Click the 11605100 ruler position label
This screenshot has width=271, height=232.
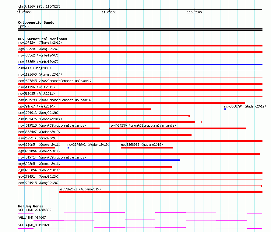point(109,12)
